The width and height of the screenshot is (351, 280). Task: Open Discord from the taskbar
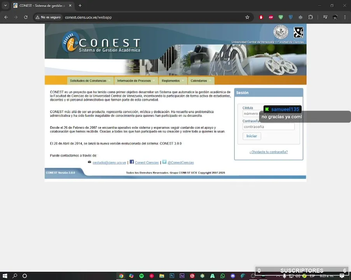[x=233, y=276]
